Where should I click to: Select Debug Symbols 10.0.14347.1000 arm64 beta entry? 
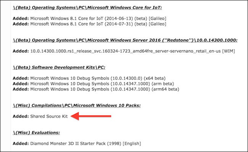pos(96,89)
